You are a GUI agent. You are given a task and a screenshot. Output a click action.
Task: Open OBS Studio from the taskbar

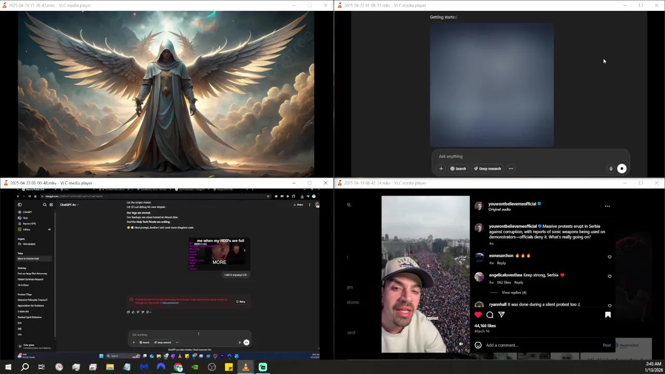[212, 367]
